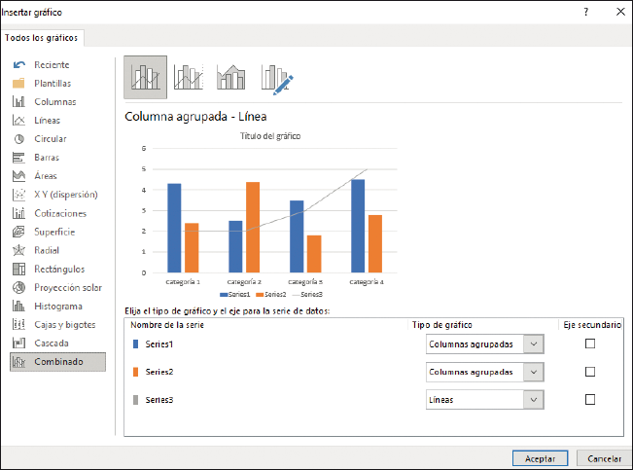
Task: Toggle secondary axis checkbox for Series2
Action: click(590, 372)
